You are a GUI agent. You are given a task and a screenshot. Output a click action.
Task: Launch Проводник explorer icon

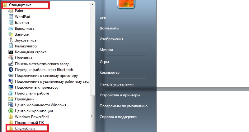coord(11,99)
